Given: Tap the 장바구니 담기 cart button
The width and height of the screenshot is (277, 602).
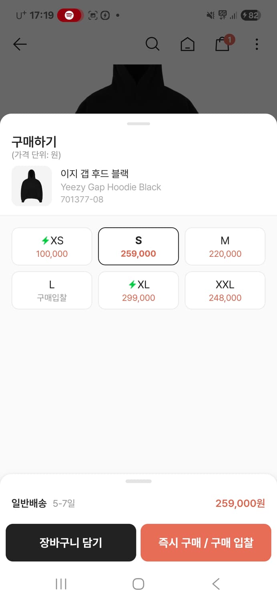Looking at the screenshot, I should (x=71, y=543).
